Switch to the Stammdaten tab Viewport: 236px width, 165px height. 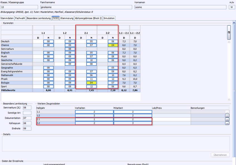click(x=7, y=18)
